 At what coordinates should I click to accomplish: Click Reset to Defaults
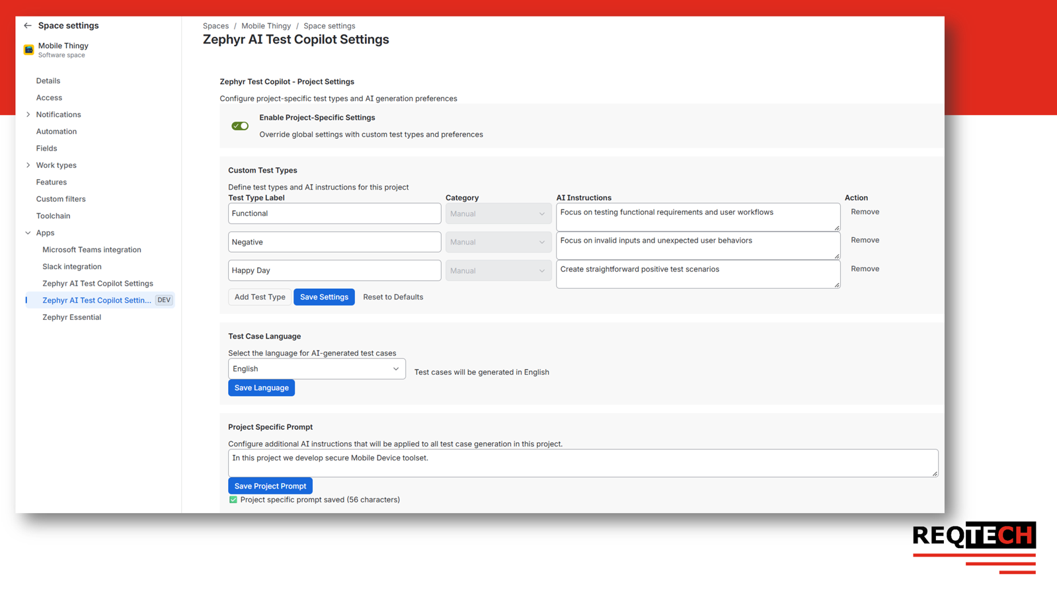pos(393,297)
